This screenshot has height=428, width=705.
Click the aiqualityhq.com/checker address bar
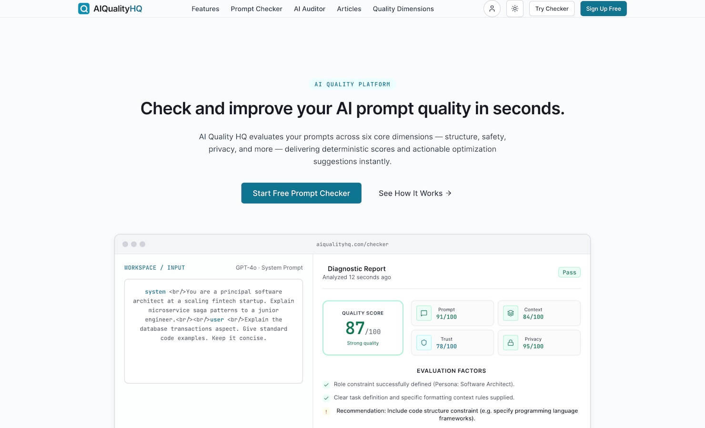352,244
